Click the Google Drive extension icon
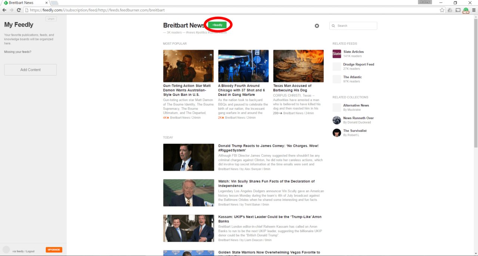Screen dimensions: 478x256 coord(450,10)
